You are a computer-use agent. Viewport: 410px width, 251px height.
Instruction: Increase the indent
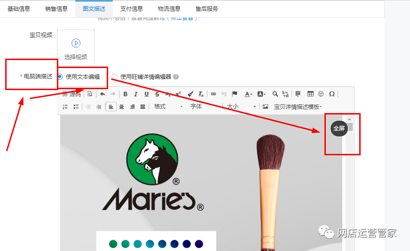tap(99, 106)
